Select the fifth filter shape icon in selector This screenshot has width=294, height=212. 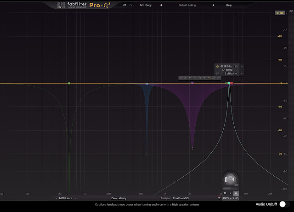tap(199, 78)
